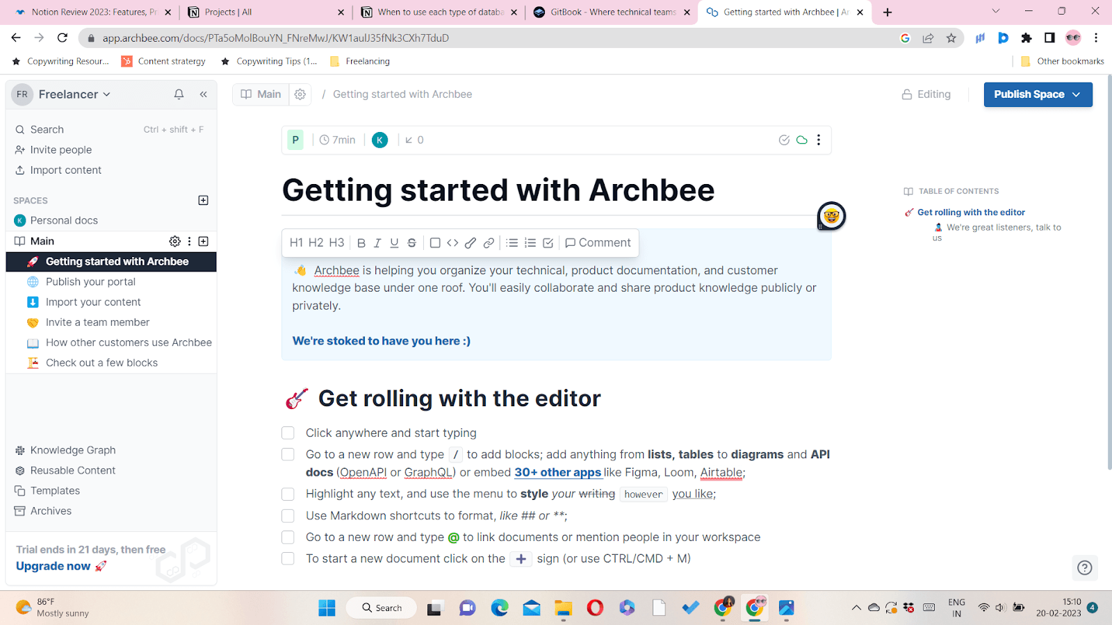This screenshot has height=625, width=1112.
Task: Click the Comment button in toolbar
Action: [598, 243]
